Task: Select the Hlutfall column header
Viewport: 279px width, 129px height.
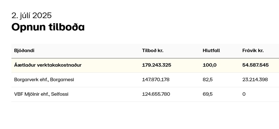Action: (x=211, y=51)
